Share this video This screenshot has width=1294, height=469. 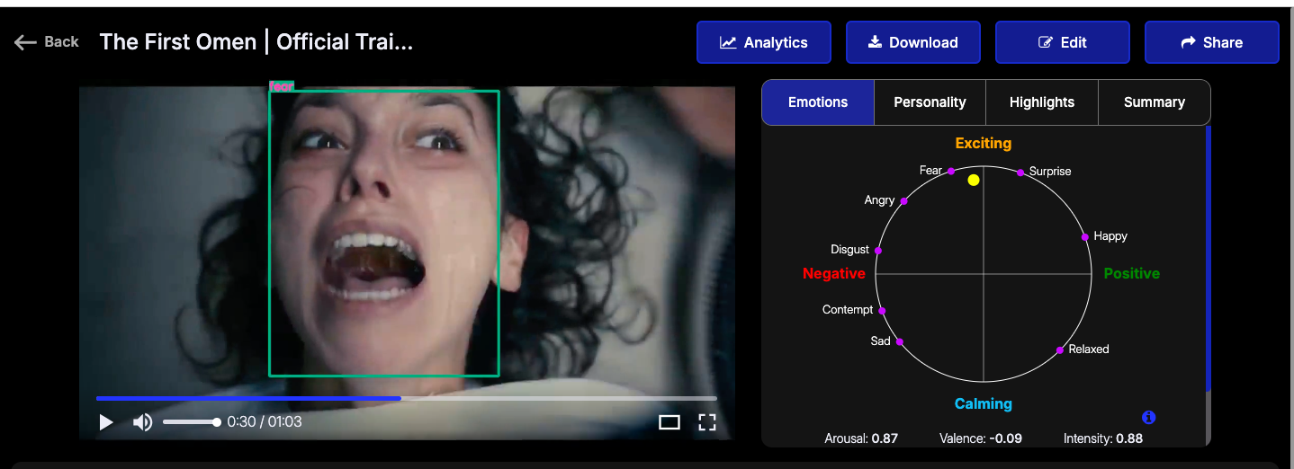pyautogui.click(x=1212, y=42)
